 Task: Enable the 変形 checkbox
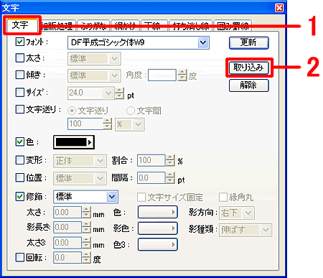(x=19, y=159)
